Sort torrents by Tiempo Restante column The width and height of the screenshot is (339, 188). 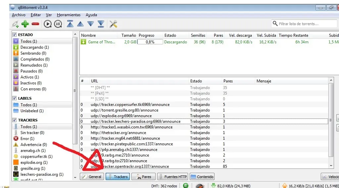(294, 35)
